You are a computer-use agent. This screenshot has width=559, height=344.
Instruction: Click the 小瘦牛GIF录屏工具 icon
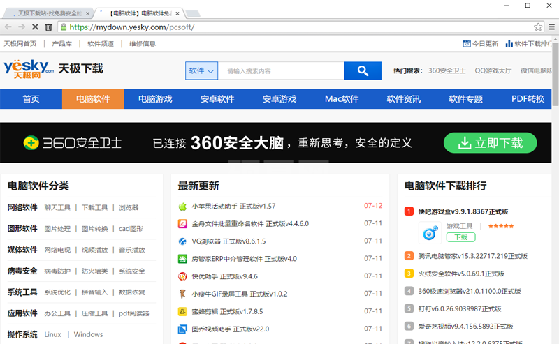click(x=182, y=294)
